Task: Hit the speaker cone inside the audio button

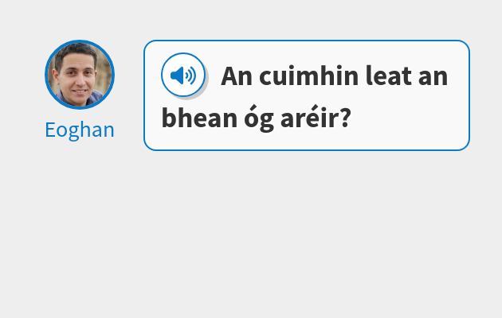Action: pos(177,76)
